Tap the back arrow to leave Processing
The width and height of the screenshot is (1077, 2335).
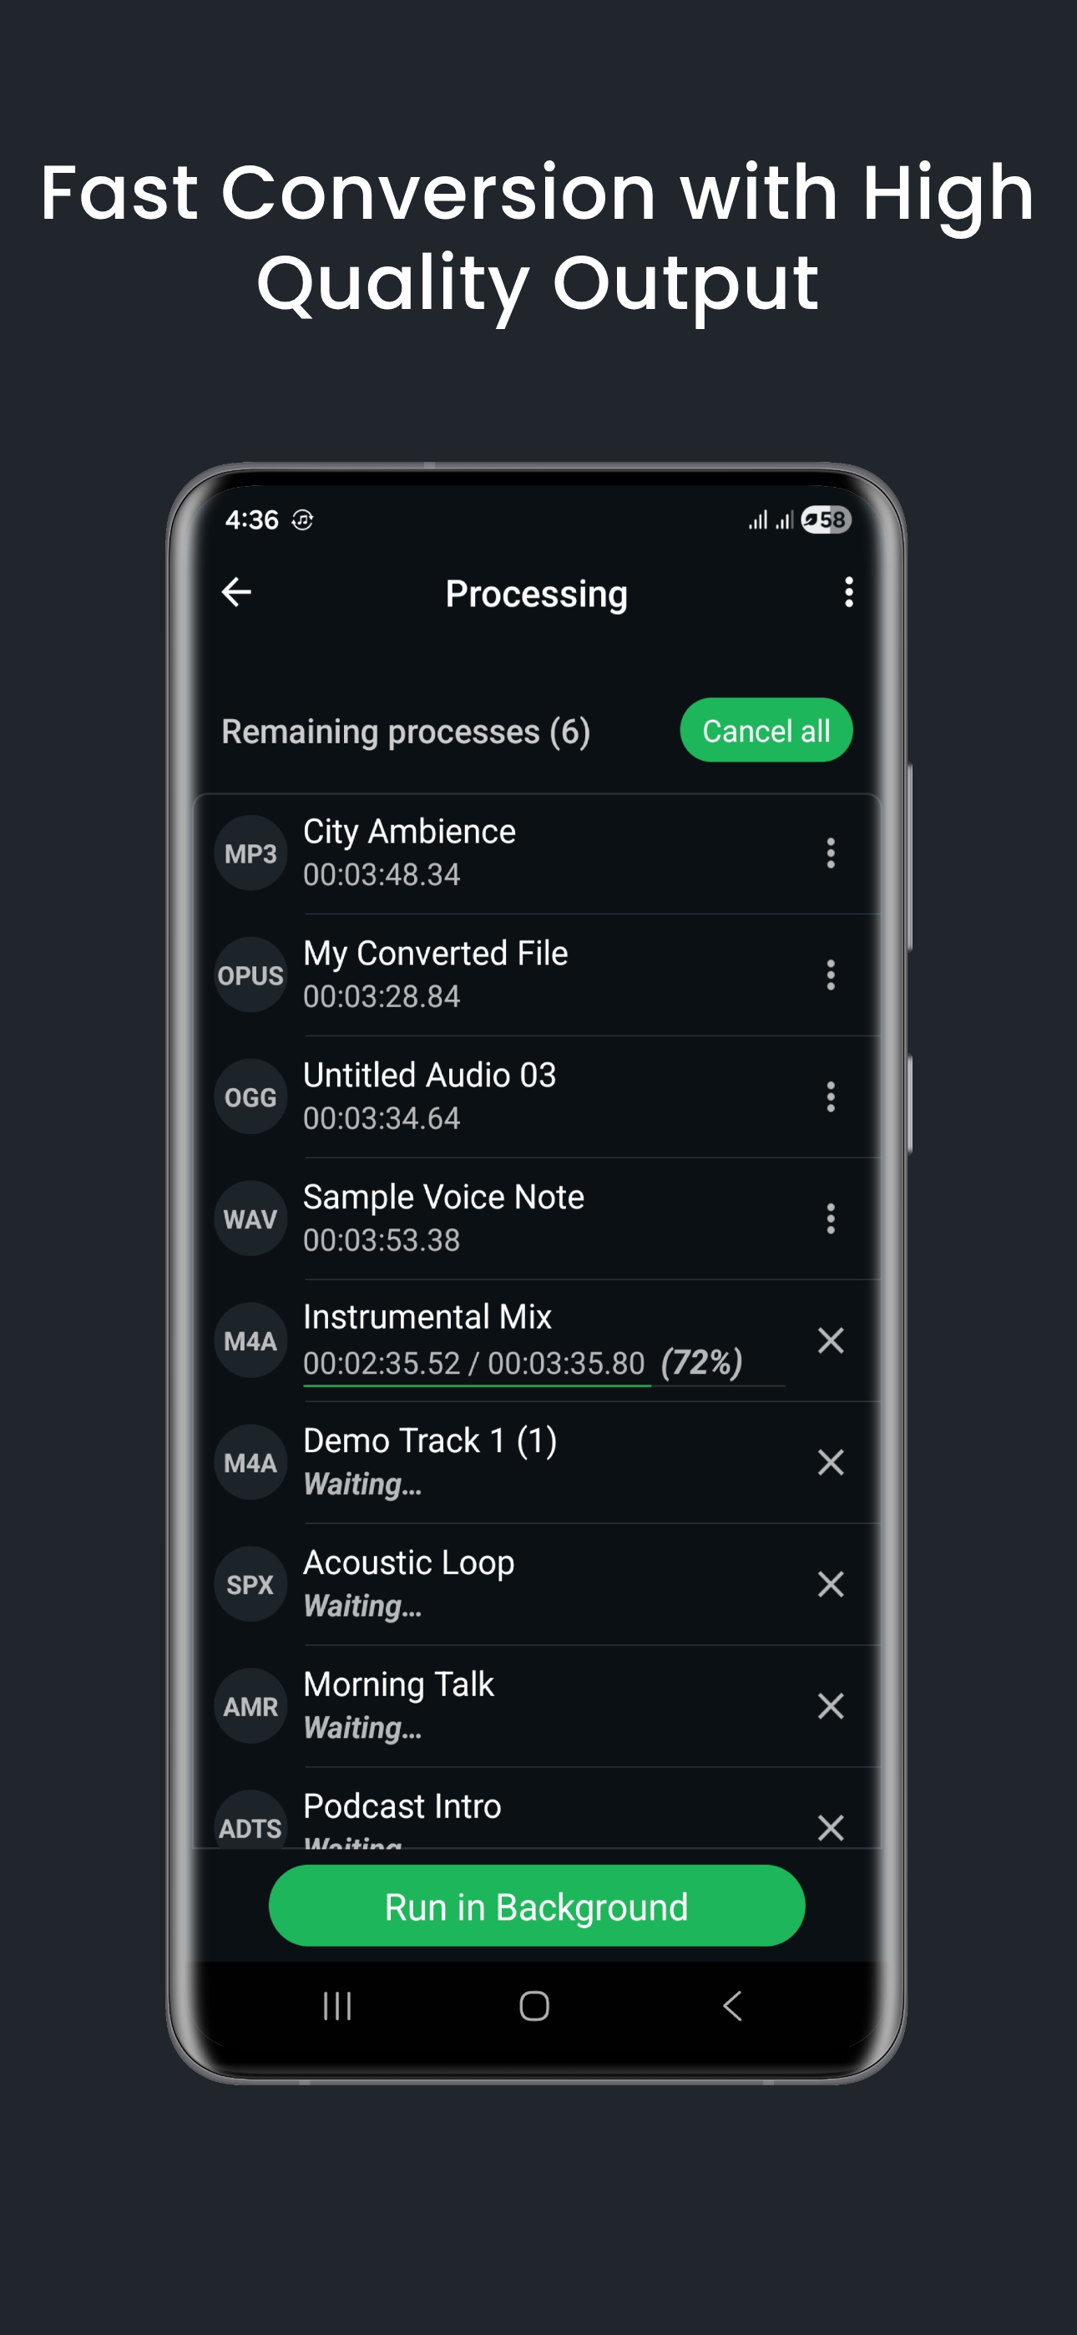[x=236, y=593]
